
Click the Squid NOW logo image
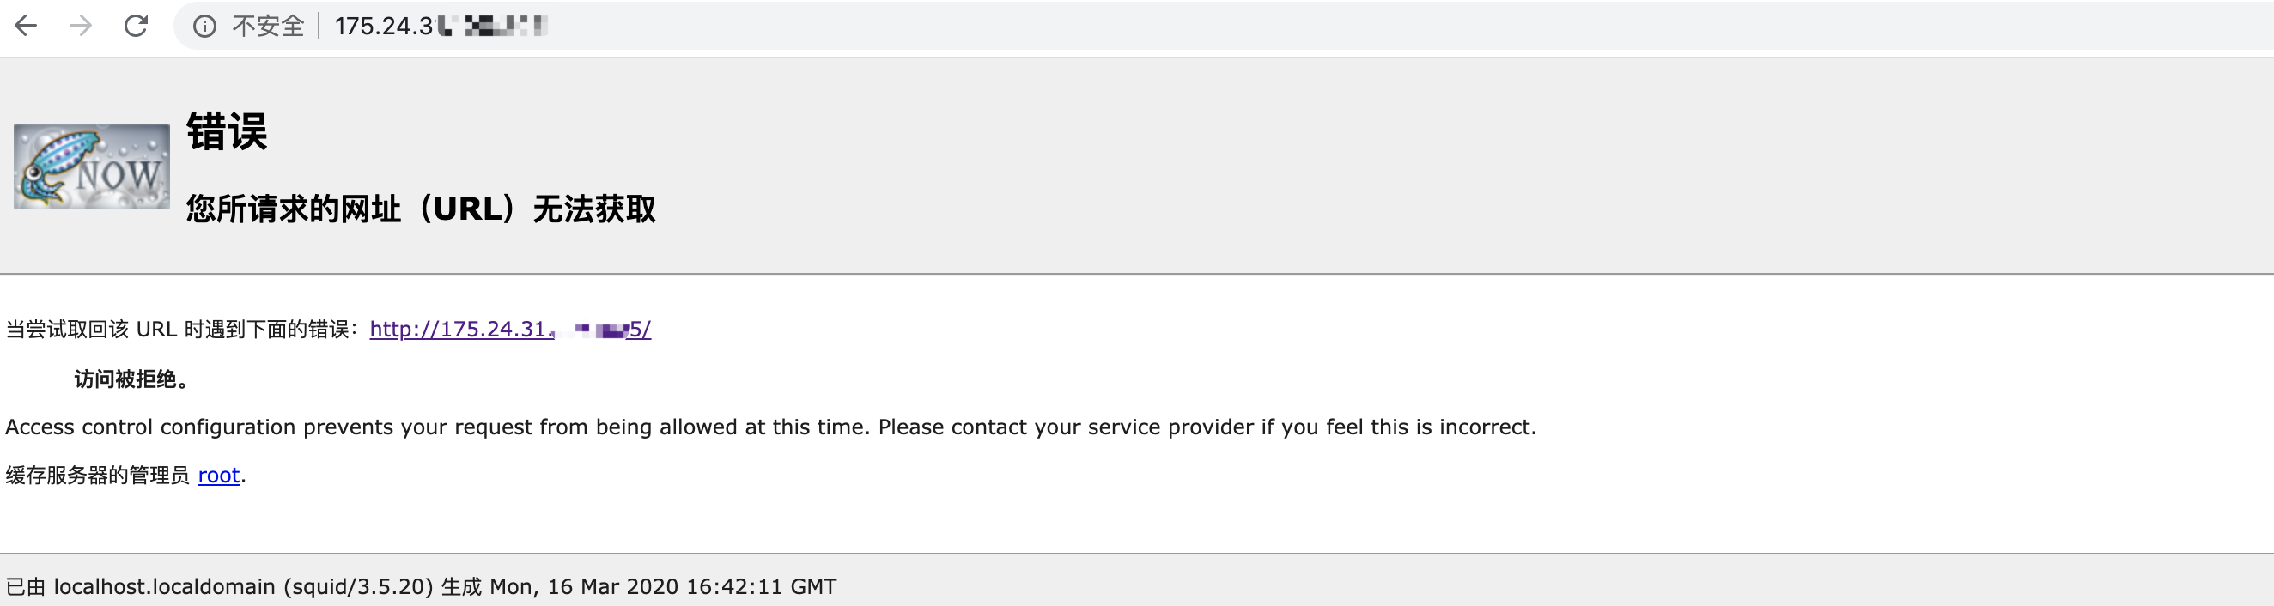92,167
